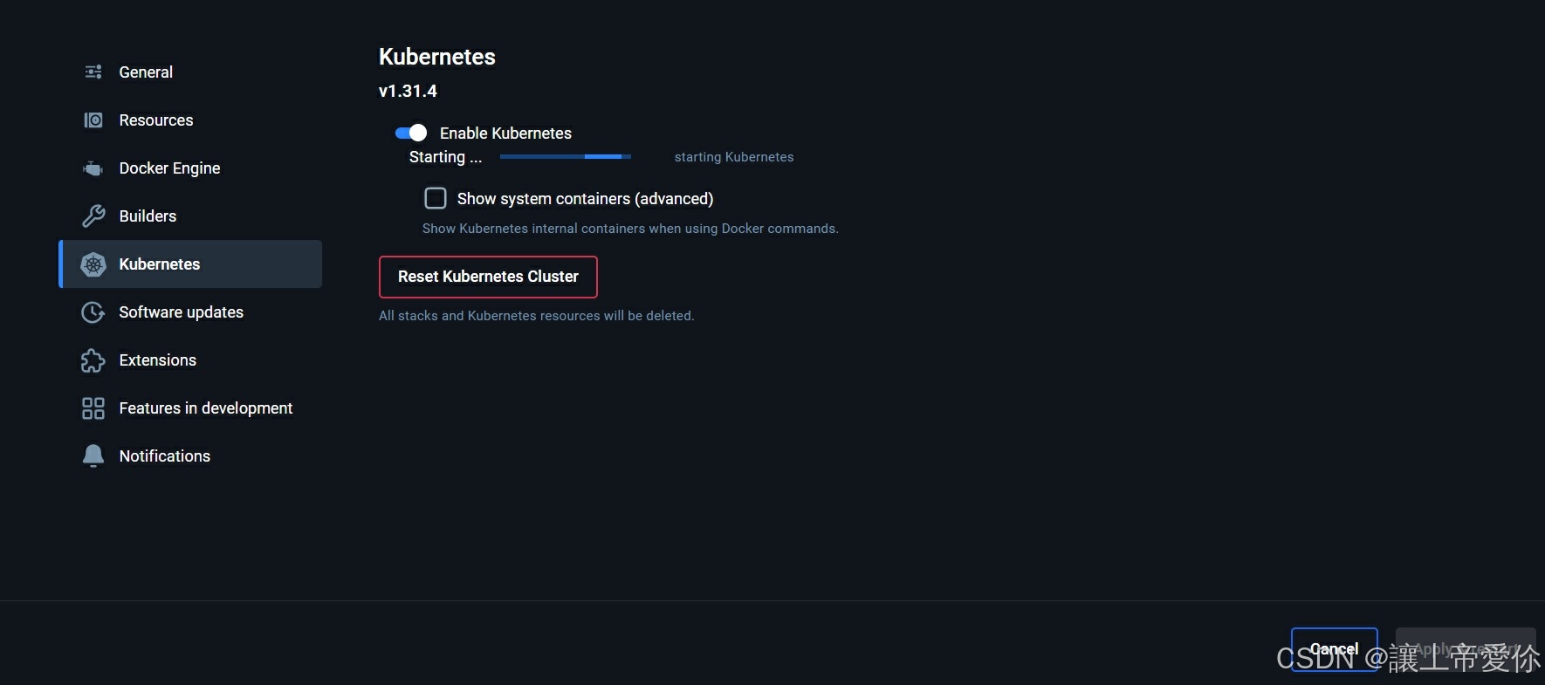Click the Builders wrench icon
This screenshot has height=685, width=1545.
point(93,216)
